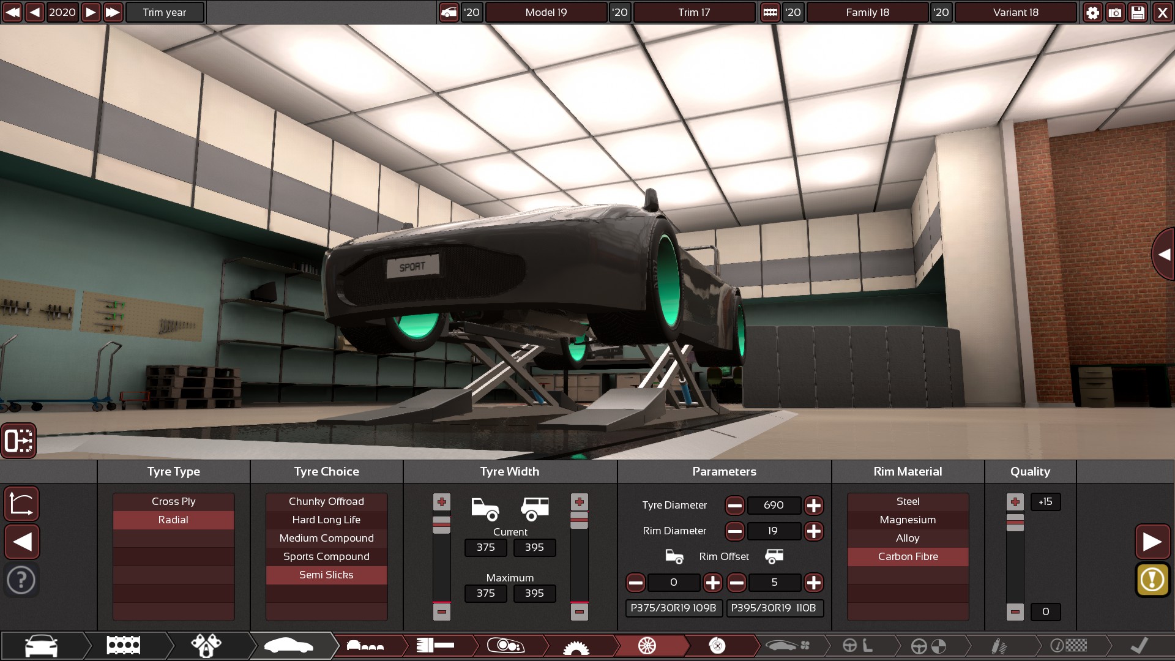Image resolution: width=1175 pixels, height=661 pixels.
Task: Decrease rear tyre width with minus
Action: click(579, 611)
